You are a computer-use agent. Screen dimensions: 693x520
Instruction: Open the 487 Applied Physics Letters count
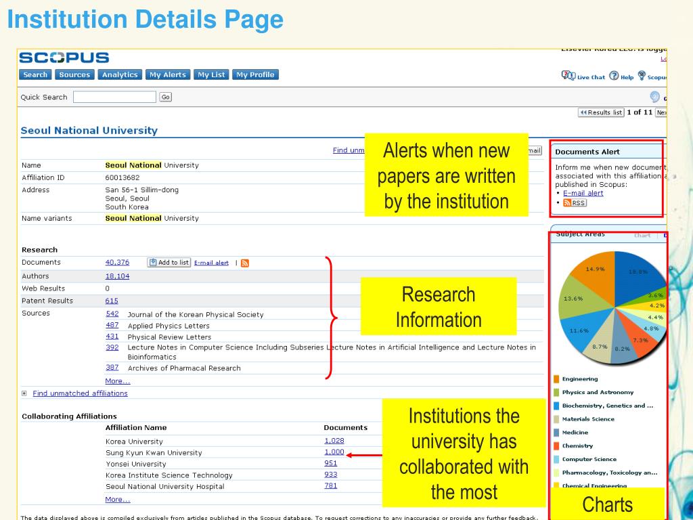point(112,325)
